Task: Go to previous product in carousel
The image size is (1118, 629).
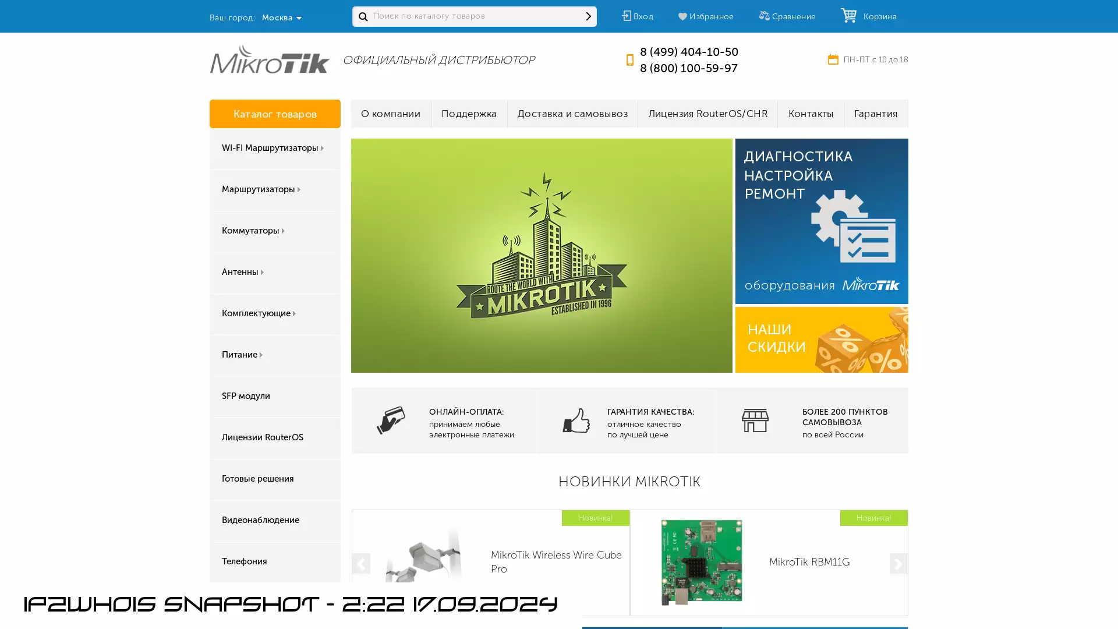Action: (x=361, y=564)
